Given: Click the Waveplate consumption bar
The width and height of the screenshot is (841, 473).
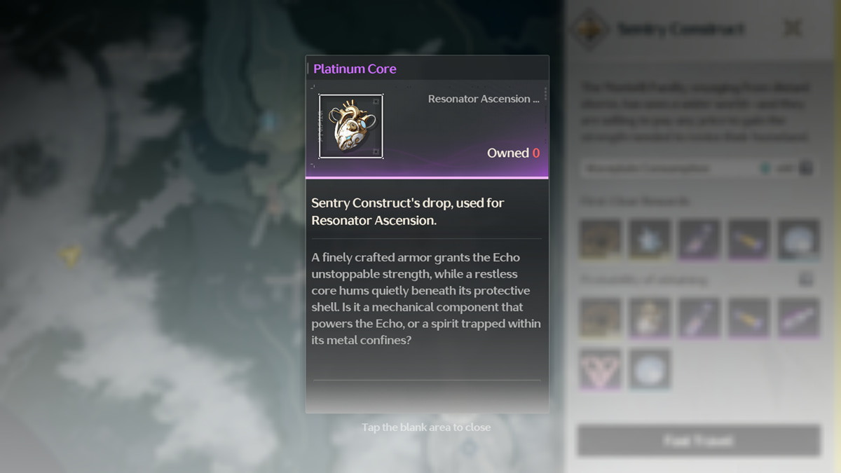Looking at the screenshot, I should [697, 168].
